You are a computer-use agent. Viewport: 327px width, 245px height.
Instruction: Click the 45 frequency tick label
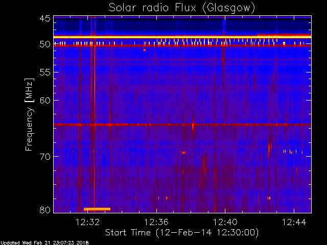tap(45, 18)
